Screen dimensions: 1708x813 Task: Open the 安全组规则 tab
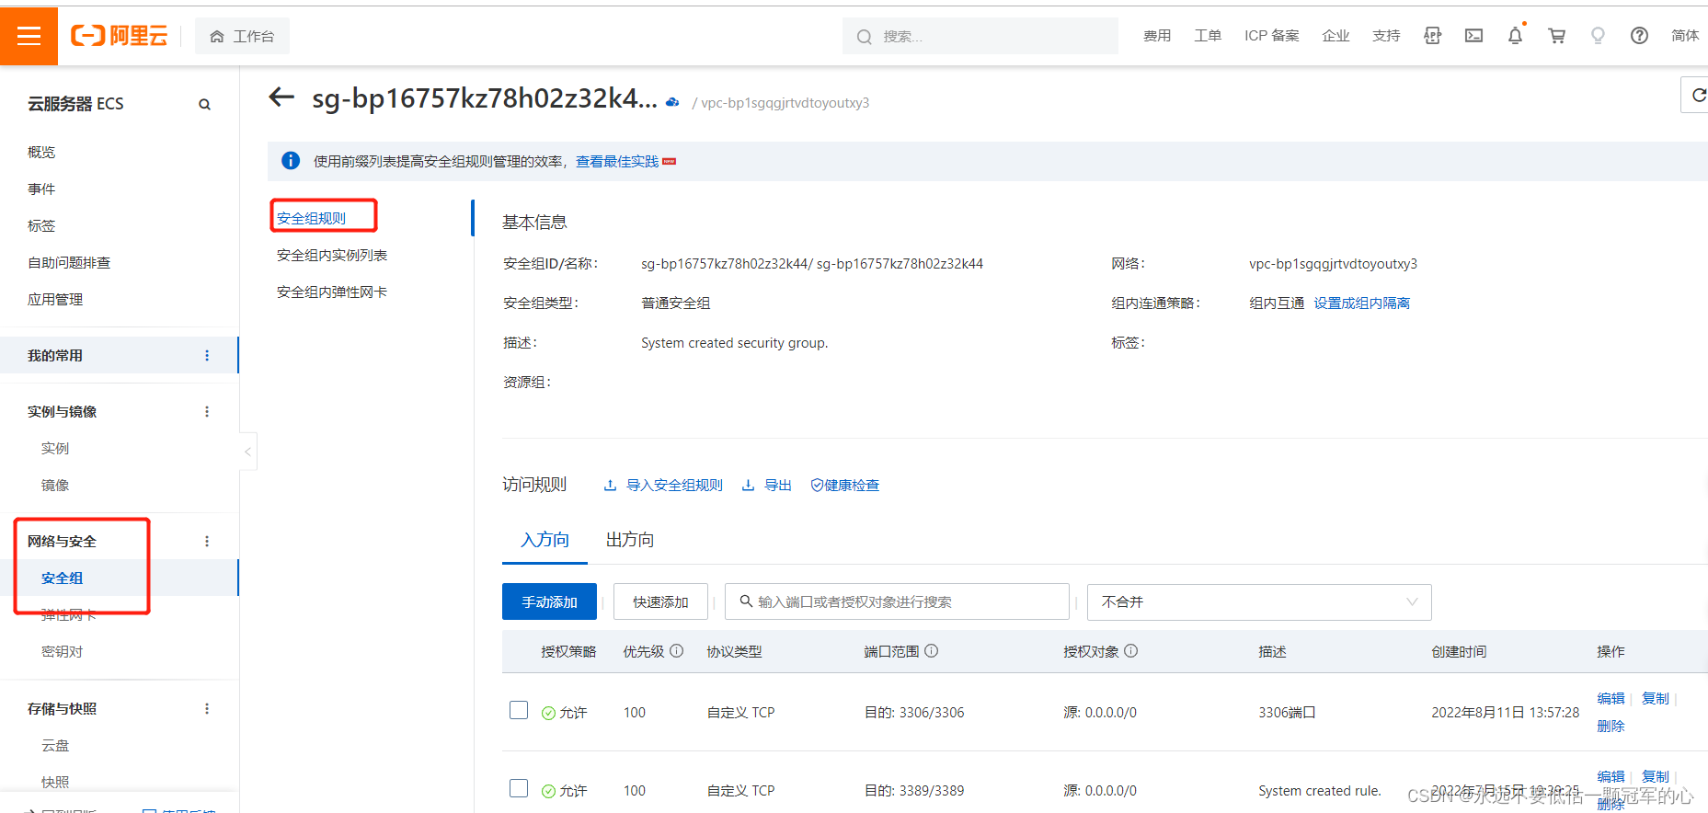pyautogui.click(x=311, y=218)
